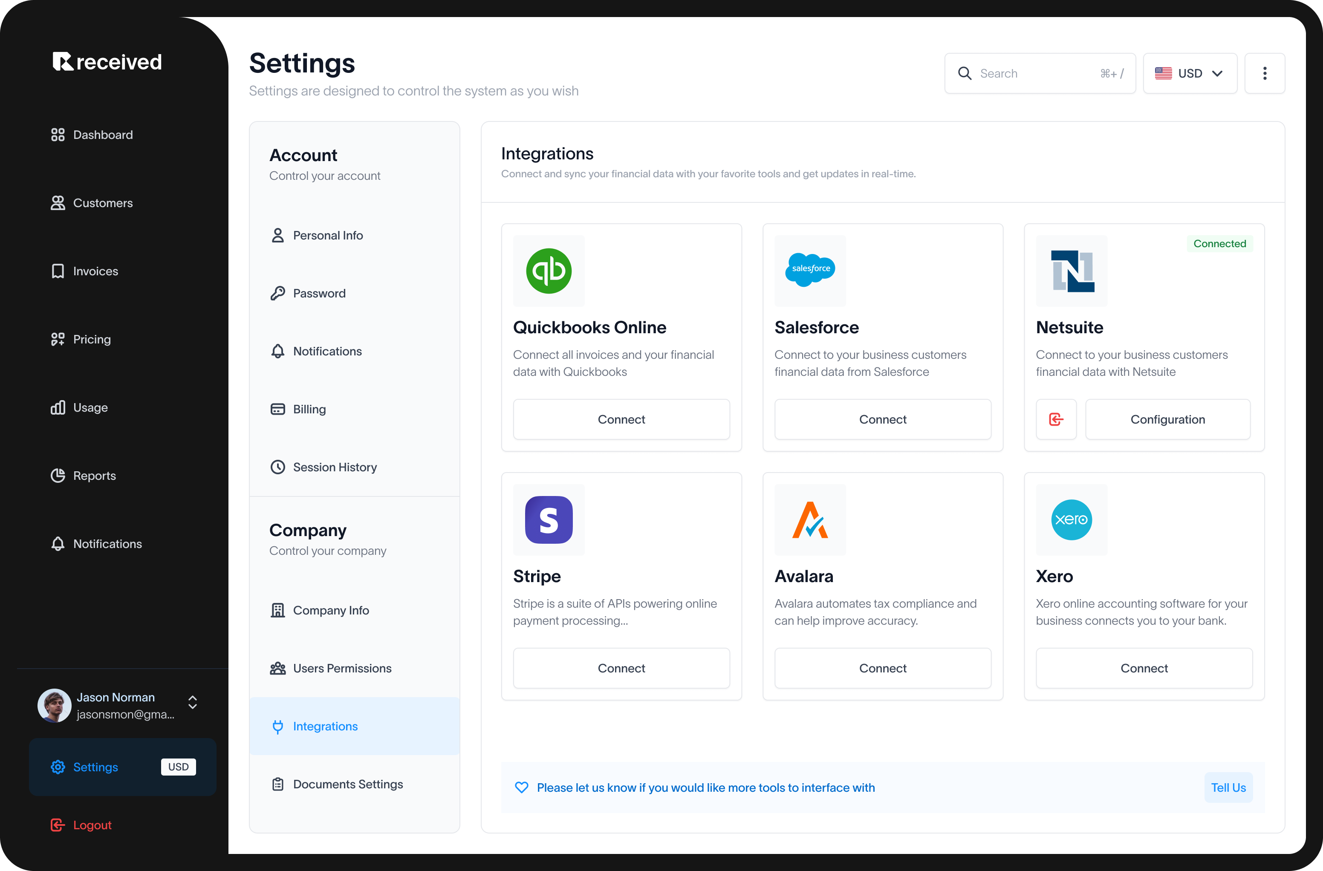Select Session History settings tab
This screenshot has width=1323, height=871.
[x=335, y=467]
